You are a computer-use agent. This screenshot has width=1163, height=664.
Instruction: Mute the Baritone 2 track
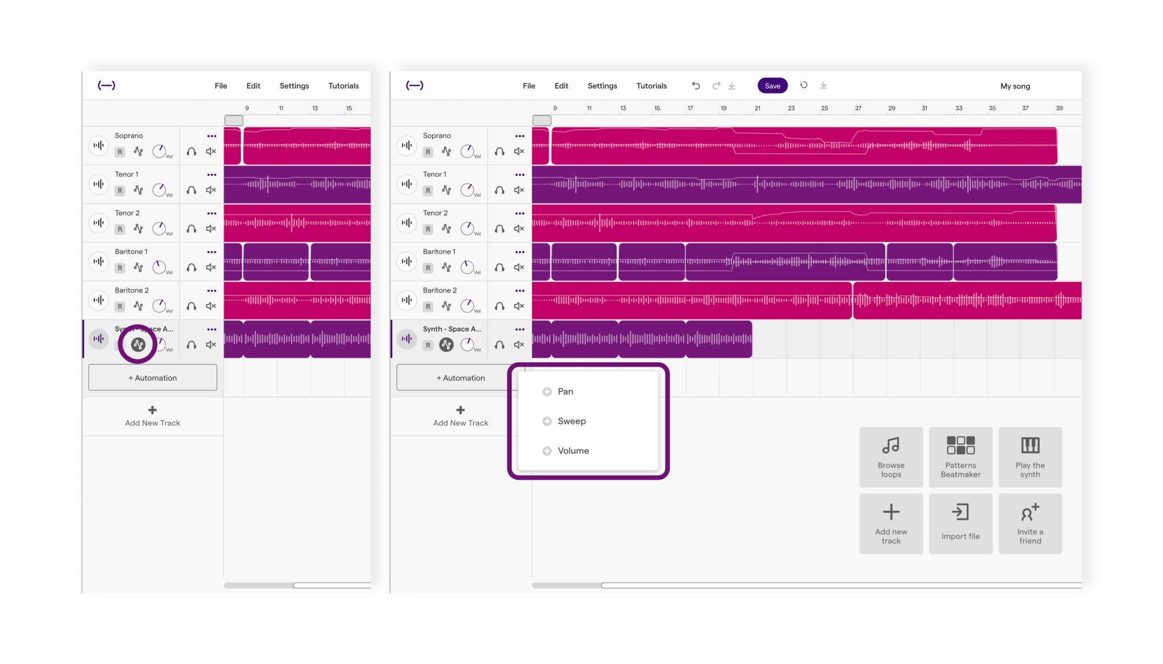[518, 306]
